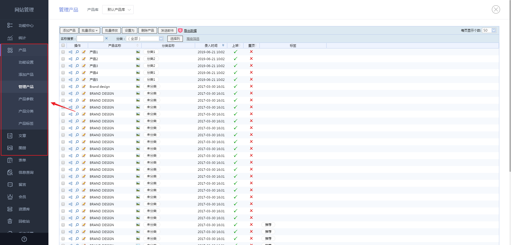
Task: Check the 产品1 row checkbox
Action: click(x=63, y=52)
